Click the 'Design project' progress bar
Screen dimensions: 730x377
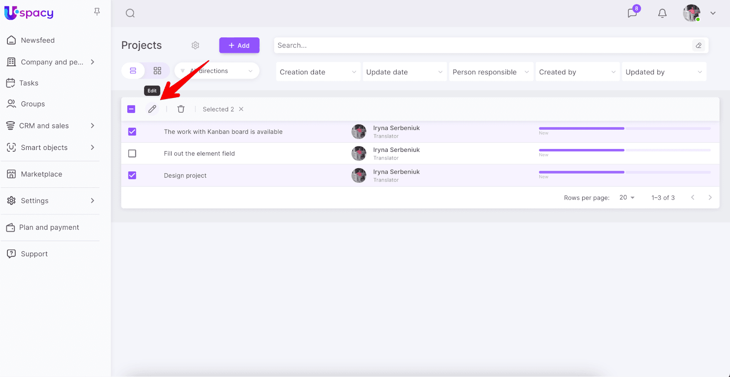coord(624,172)
